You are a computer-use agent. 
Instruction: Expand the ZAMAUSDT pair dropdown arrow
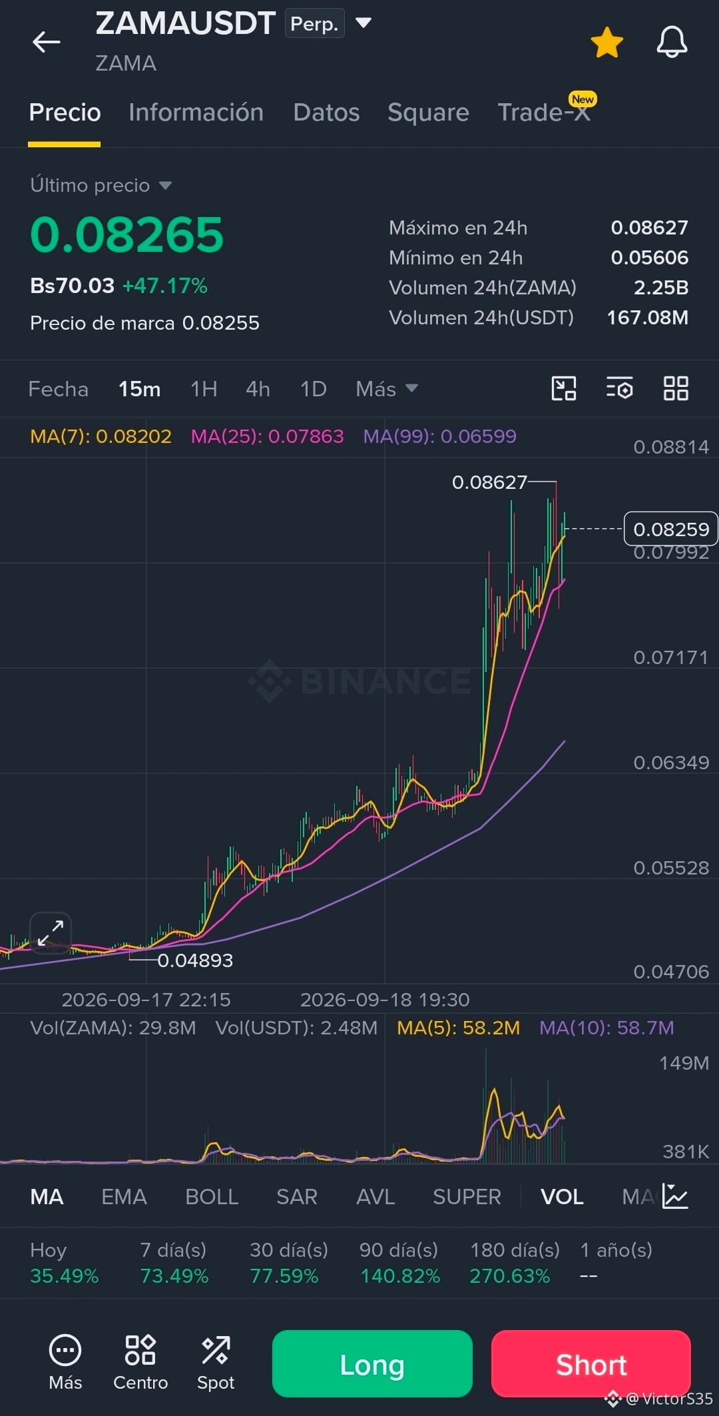pos(363,23)
